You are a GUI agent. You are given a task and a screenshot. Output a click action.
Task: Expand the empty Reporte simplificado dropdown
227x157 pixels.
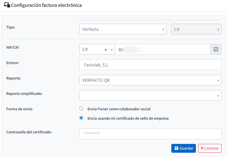(150, 95)
